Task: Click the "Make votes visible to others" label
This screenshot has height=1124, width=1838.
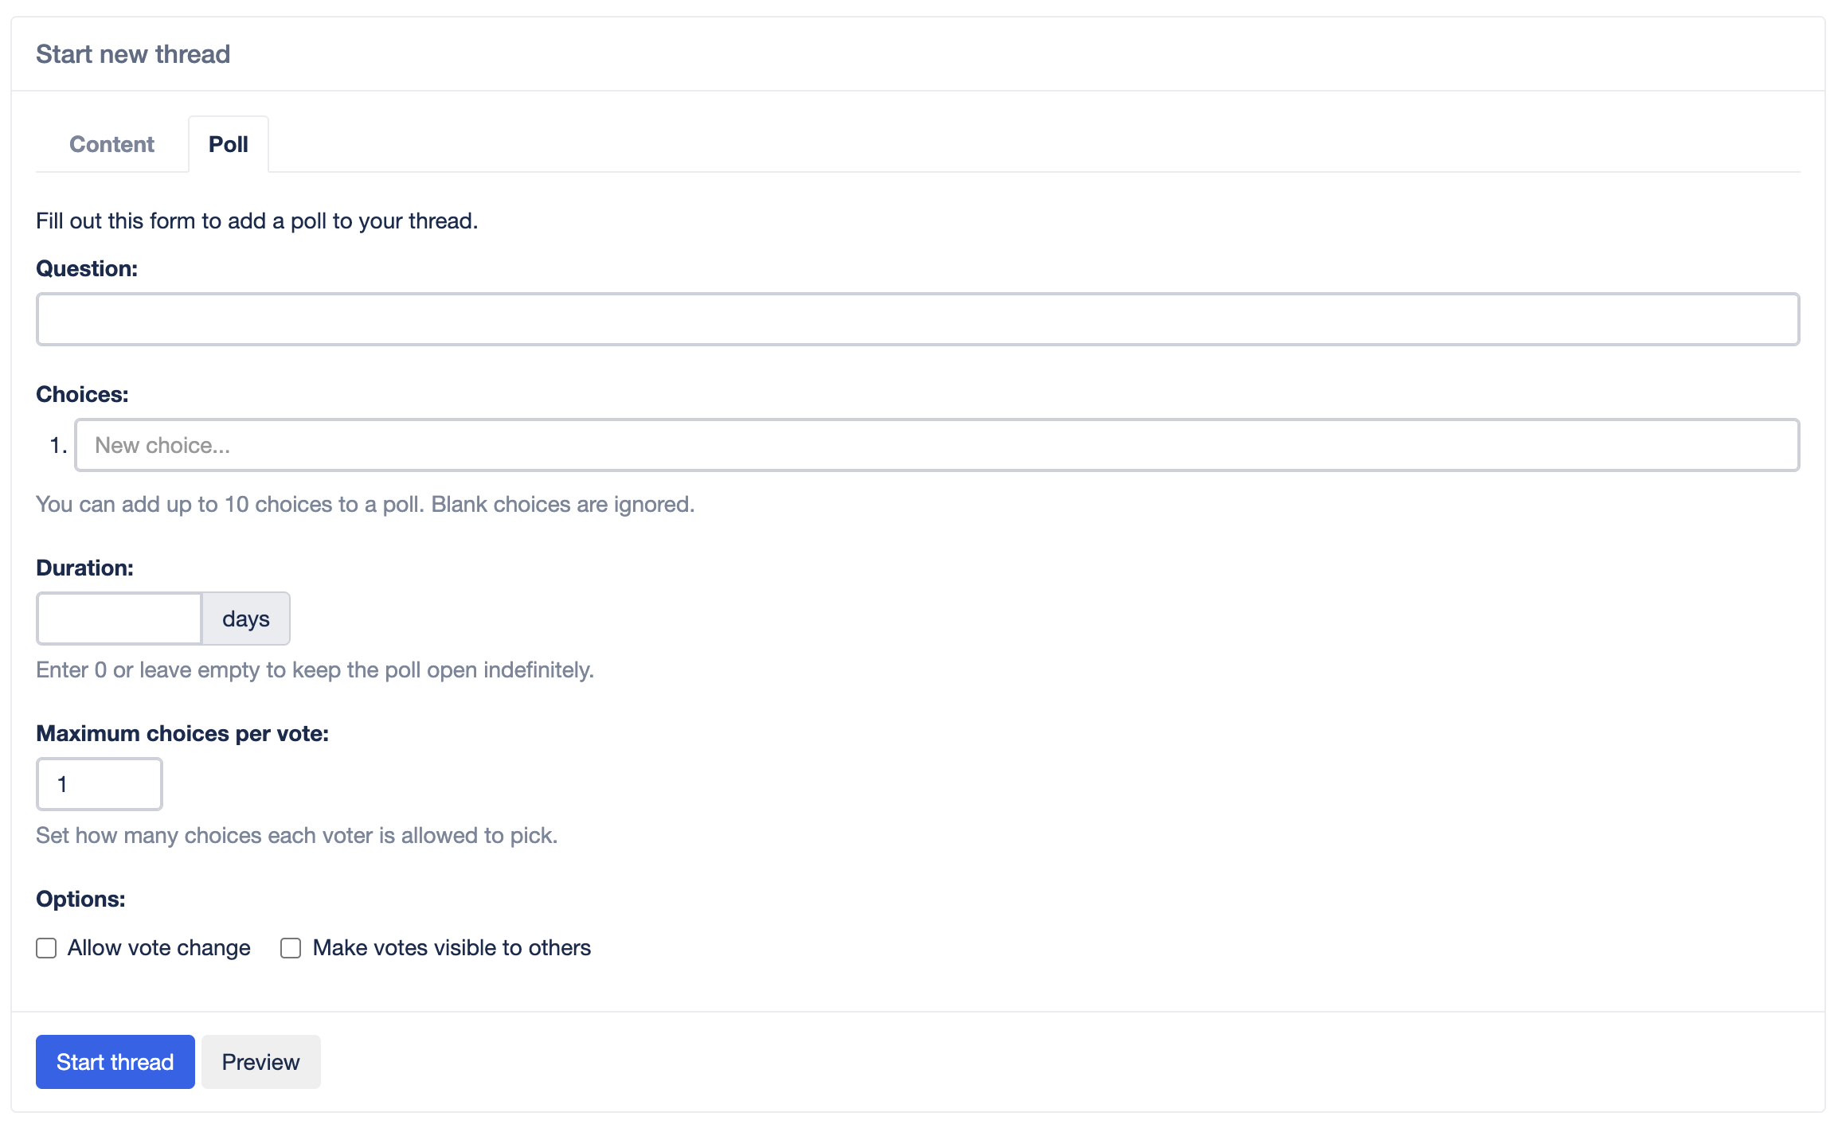Action: pos(452,948)
